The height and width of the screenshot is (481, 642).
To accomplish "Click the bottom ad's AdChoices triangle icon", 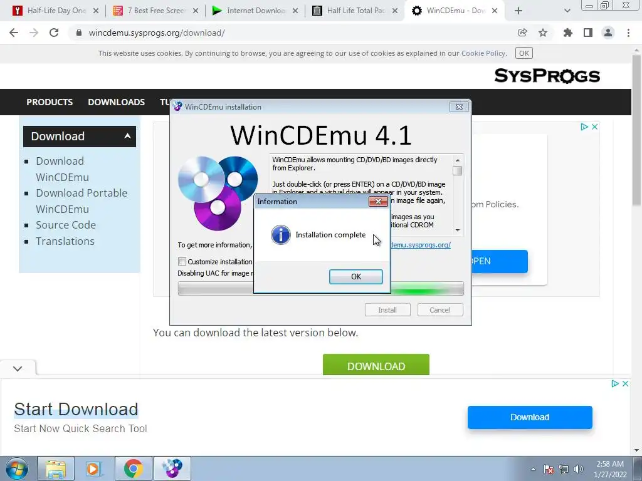I will tap(614, 383).
